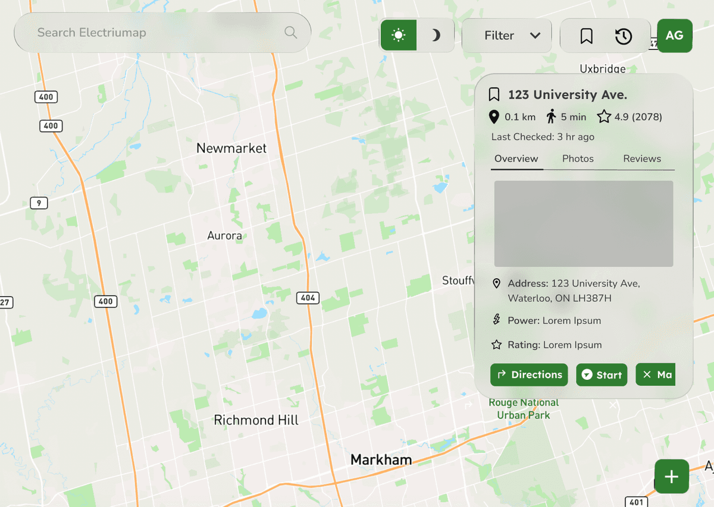Switch to light mode with sun toggle
714x507 pixels.
point(399,36)
